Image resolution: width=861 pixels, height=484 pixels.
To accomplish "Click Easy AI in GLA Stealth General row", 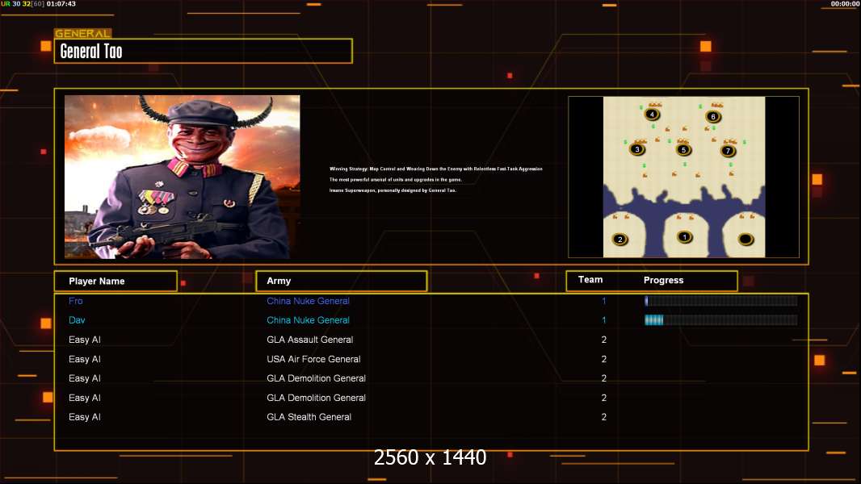I will (x=85, y=417).
